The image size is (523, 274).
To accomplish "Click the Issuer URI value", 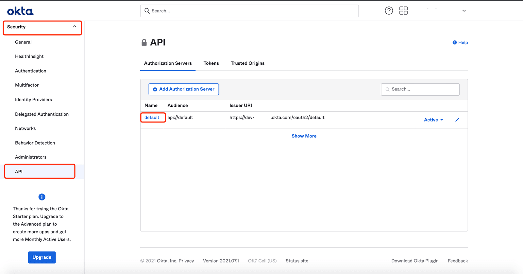I will (x=277, y=118).
